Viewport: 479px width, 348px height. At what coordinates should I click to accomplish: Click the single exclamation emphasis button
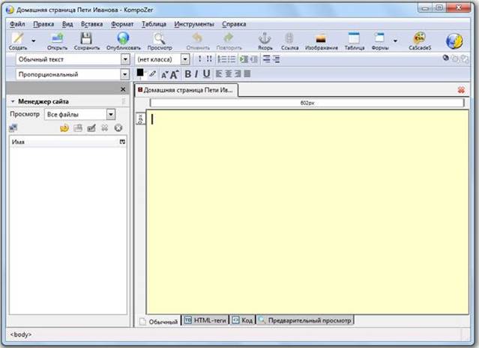(200, 58)
